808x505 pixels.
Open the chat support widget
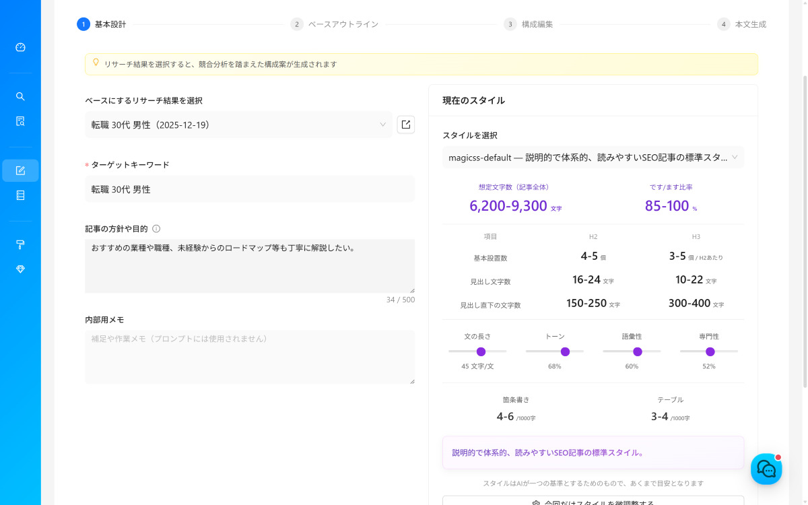click(x=766, y=469)
